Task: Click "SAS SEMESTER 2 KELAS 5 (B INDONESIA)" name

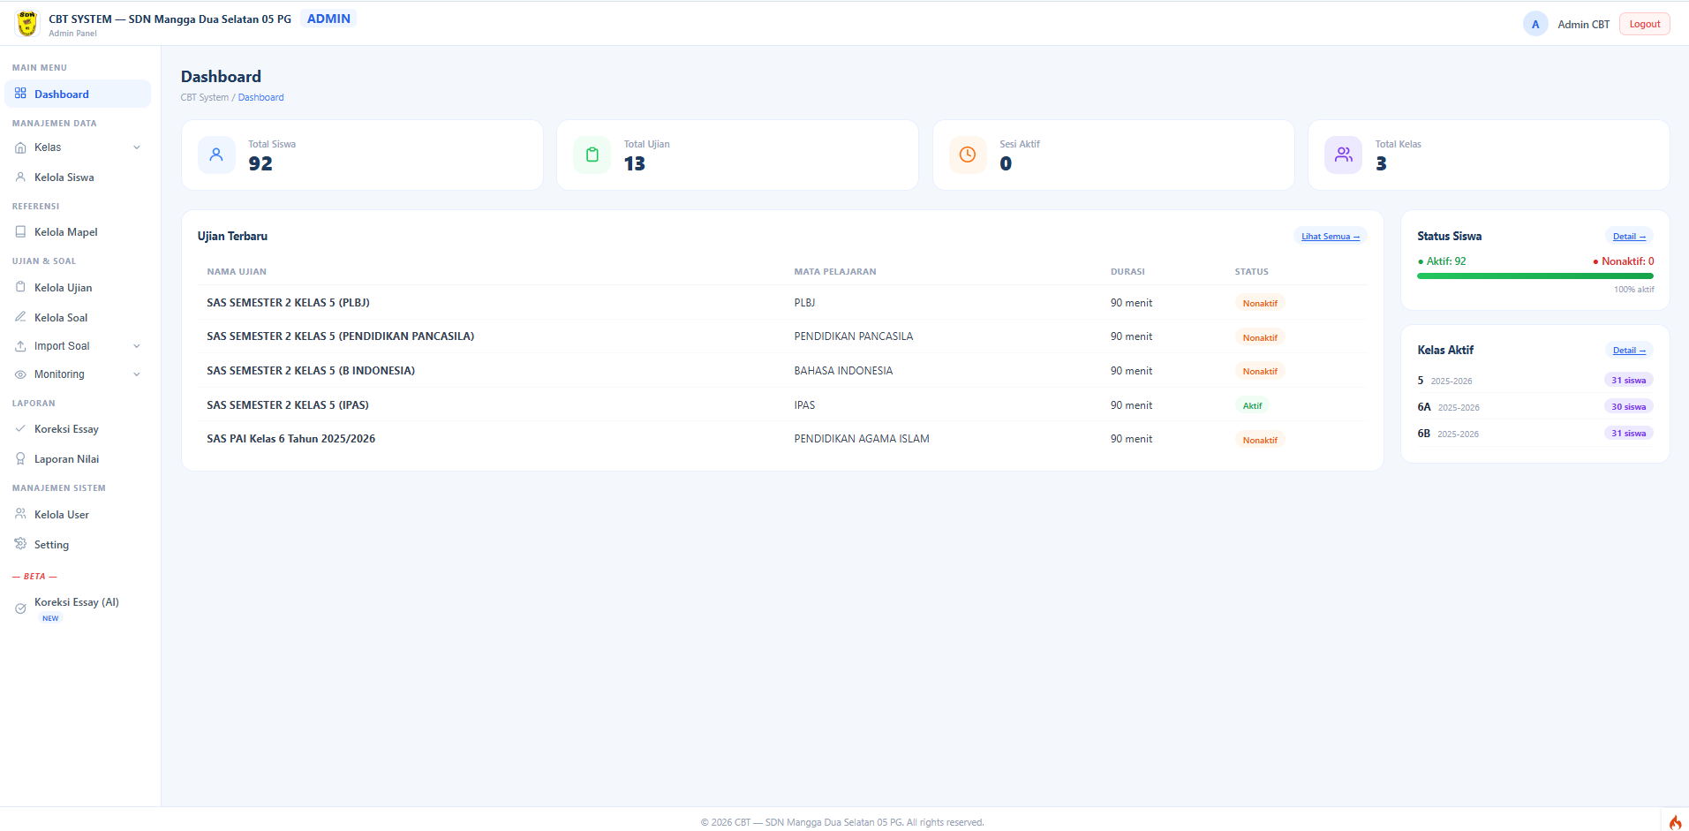Action: coord(311,370)
